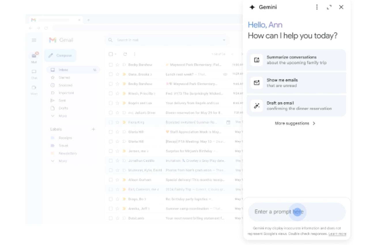Choose Show me emails that are unread
The width and height of the screenshot is (369, 245).
click(x=296, y=83)
